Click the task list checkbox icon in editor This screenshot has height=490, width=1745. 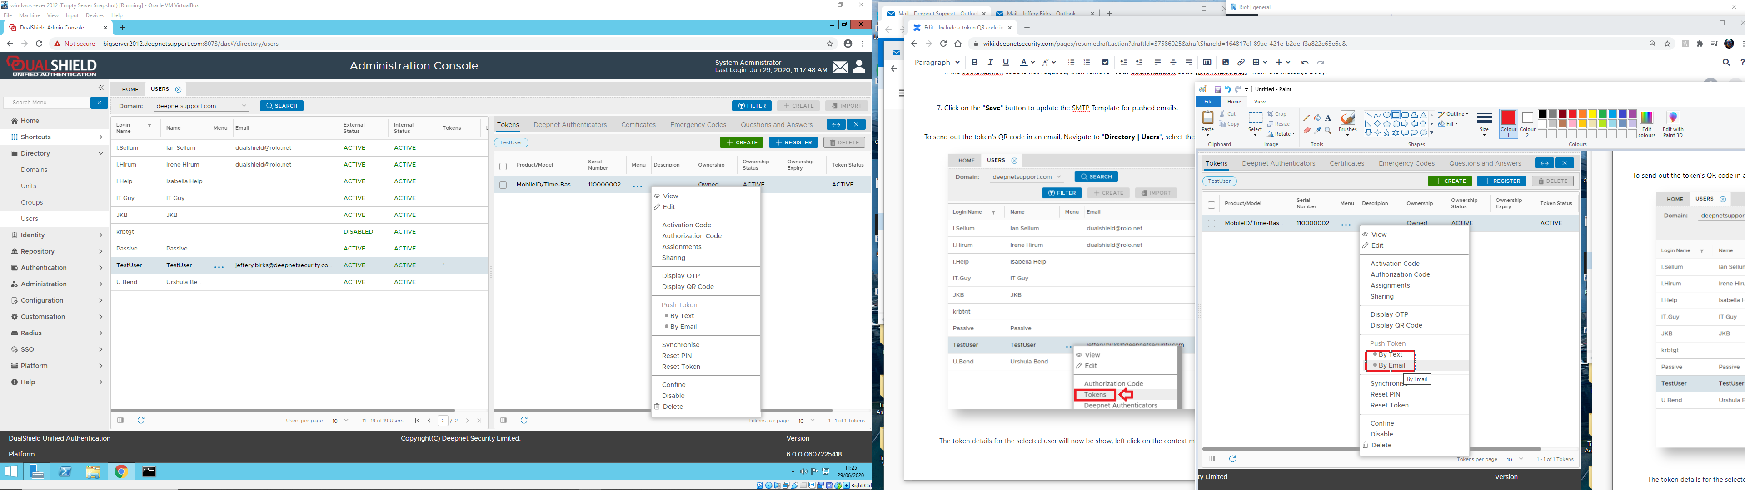pos(1105,62)
